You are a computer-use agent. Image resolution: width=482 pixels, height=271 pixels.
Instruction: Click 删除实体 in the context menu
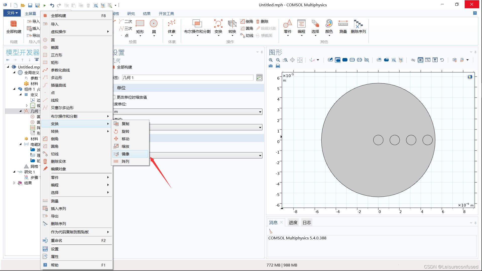(76, 161)
